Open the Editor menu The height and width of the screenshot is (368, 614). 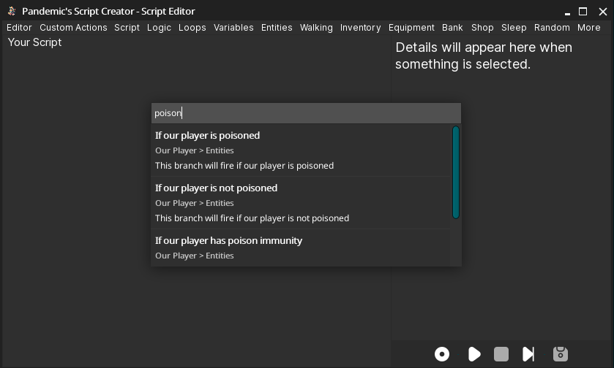tap(19, 28)
